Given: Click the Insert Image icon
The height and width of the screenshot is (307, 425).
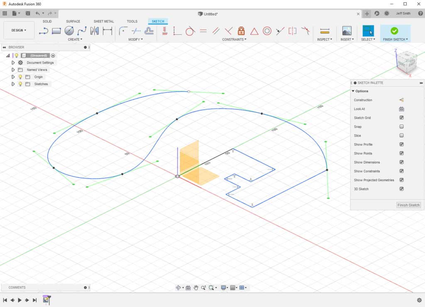Looking at the screenshot, I should coord(347,31).
